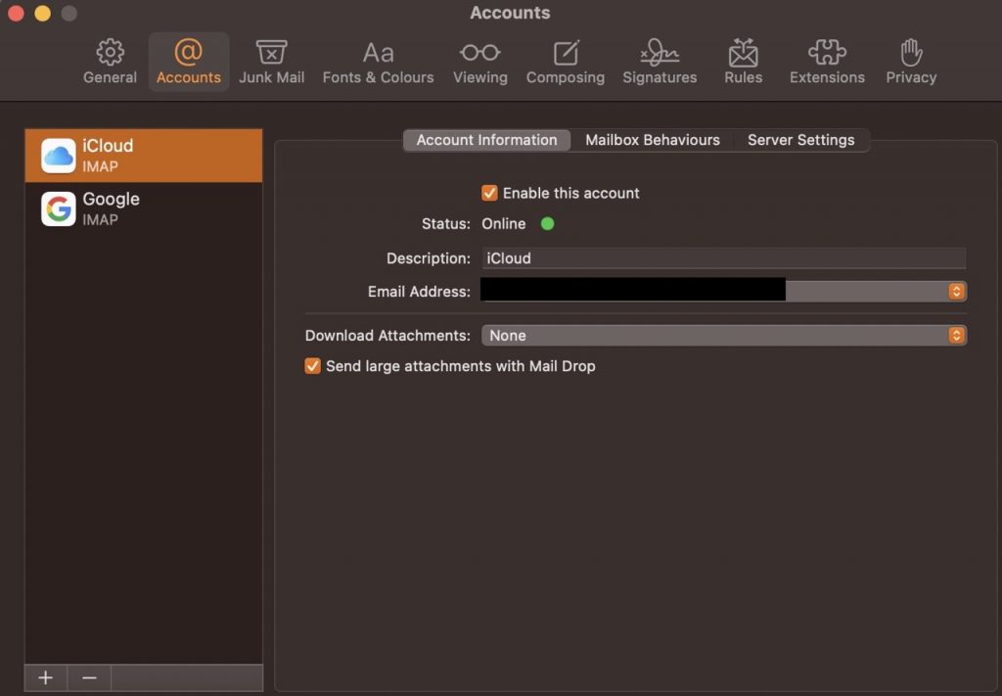Open the Rules preferences pane
This screenshot has height=696, width=1002.
(x=744, y=62)
